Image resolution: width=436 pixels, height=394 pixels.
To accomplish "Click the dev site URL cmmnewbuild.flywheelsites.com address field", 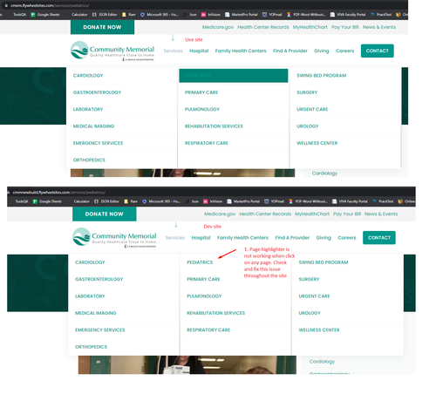I will (59, 193).
